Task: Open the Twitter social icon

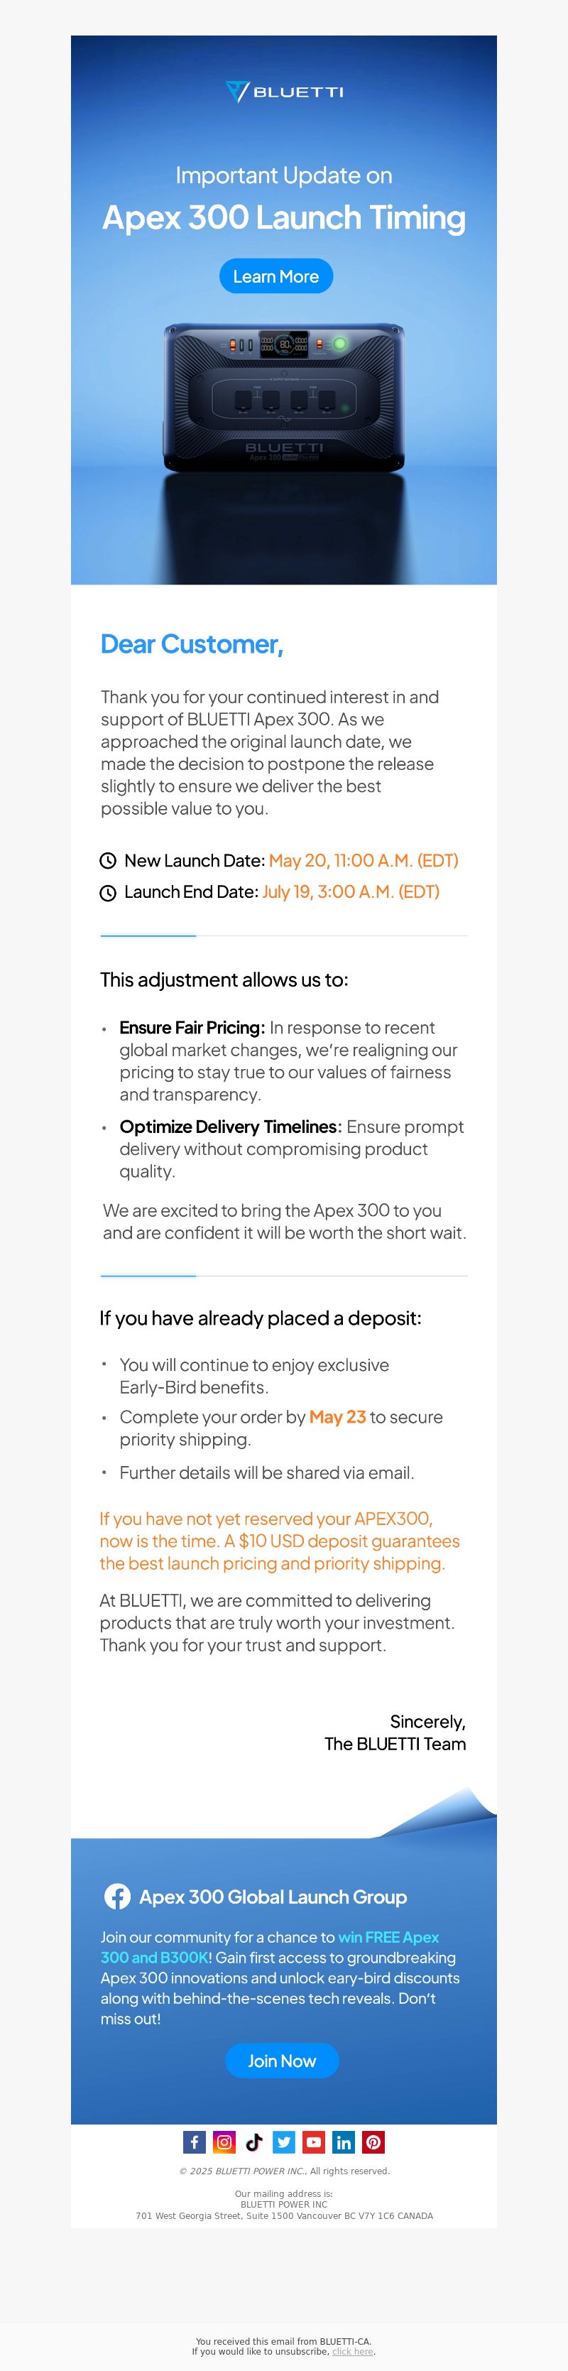Action: pyautogui.click(x=283, y=2142)
